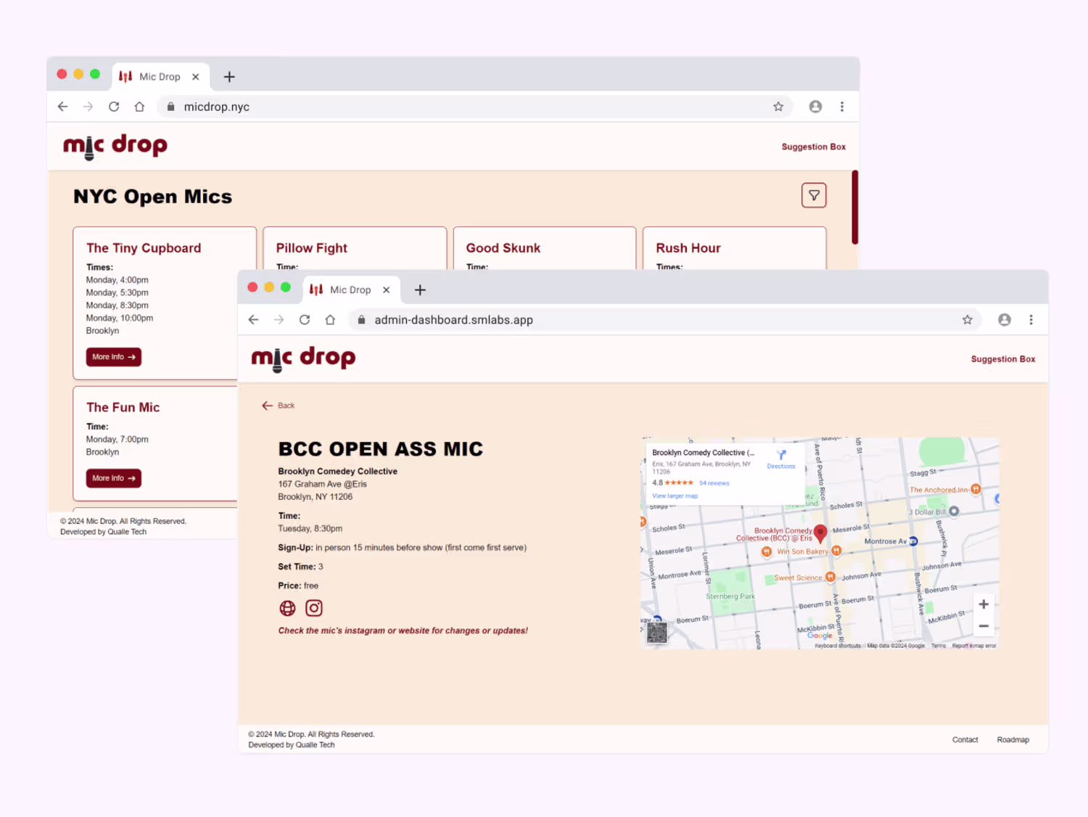The width and height of the screenshot is (1088, 817).
Task: Open the mic's Instagram icon link
Action: point(313,608)
